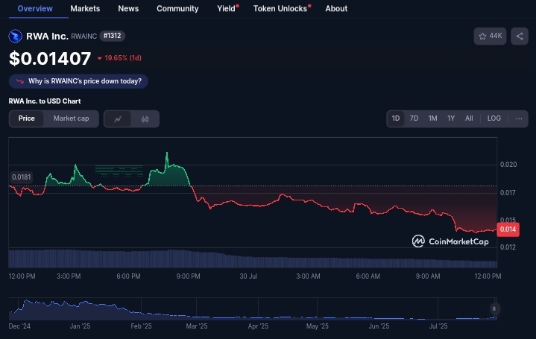Open the chart more options menu

tap(519, 118)
